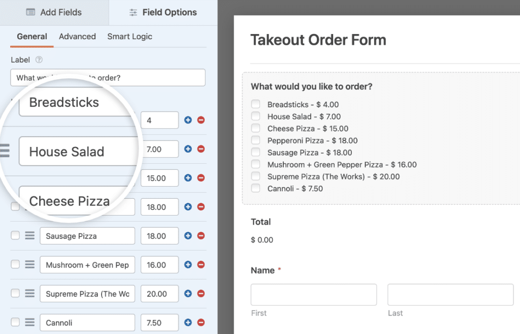Screen dimensions: 520x334
Task: Edit the Cannoli price field showing 7.50
Action: pos(159,322)
